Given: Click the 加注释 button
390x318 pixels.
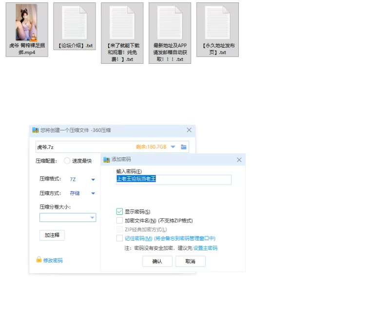Looking at the screenshot, I should point(52,235).
